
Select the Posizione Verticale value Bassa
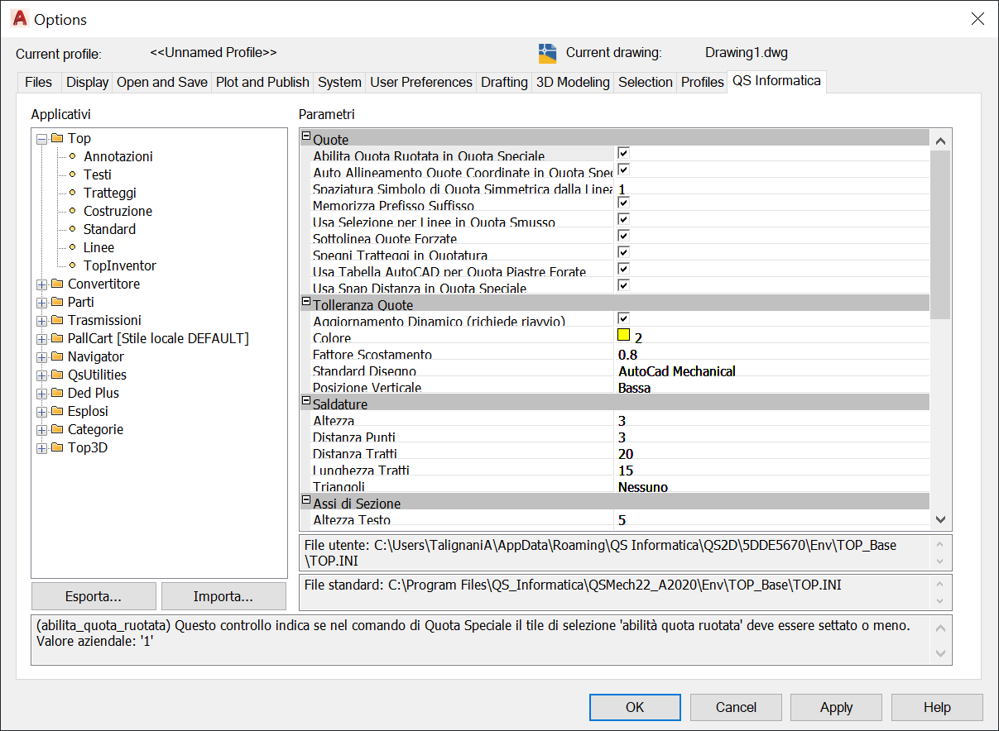(634, 388)
